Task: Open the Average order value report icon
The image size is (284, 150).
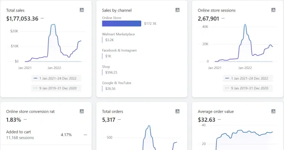Action: tap(273, 111)
